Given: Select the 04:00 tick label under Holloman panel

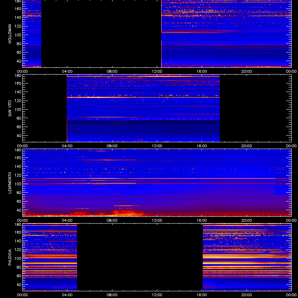Looking at the screenshot, I should (x=67, y=72).
